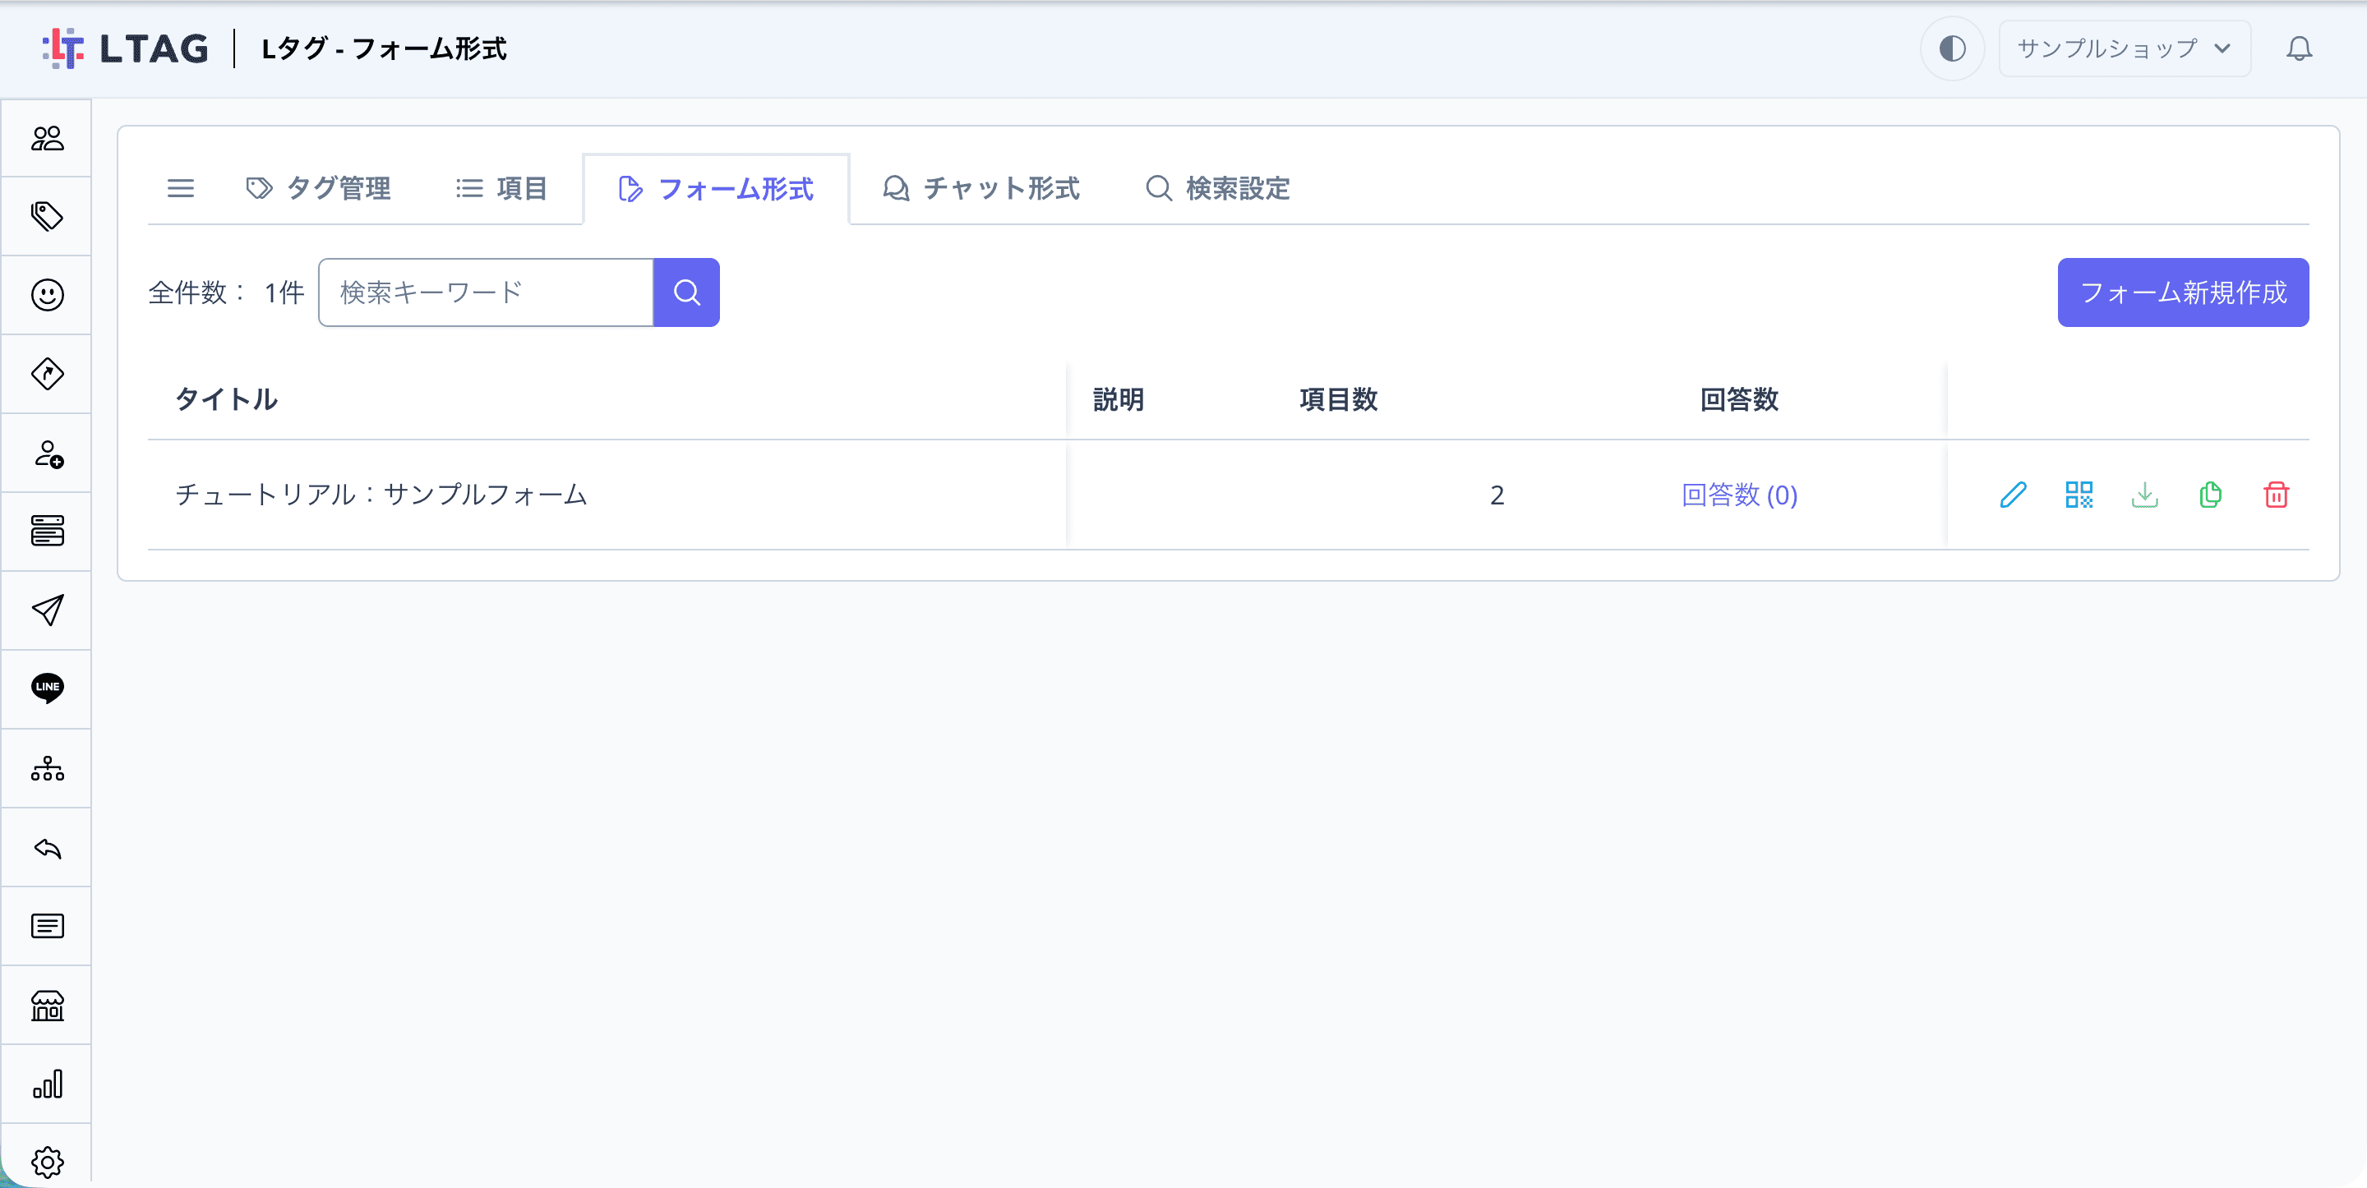Switch to the タグ管理 tab
Screen dimensions: 2367x1188
[x=318, y=188]
